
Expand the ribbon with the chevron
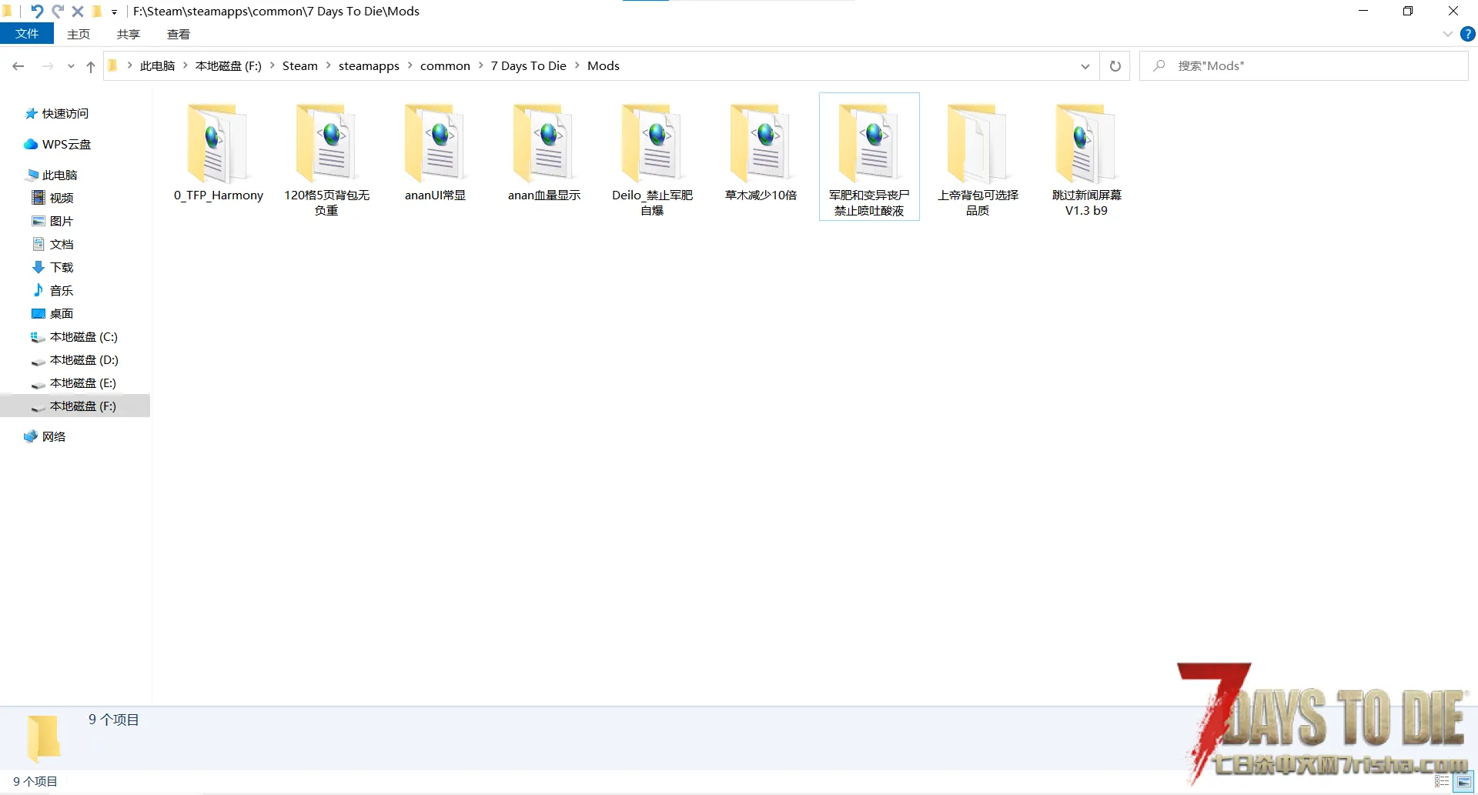tap(1447, 34)
